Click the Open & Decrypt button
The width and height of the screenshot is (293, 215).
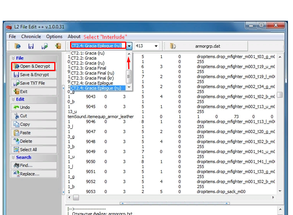point(33,66)
